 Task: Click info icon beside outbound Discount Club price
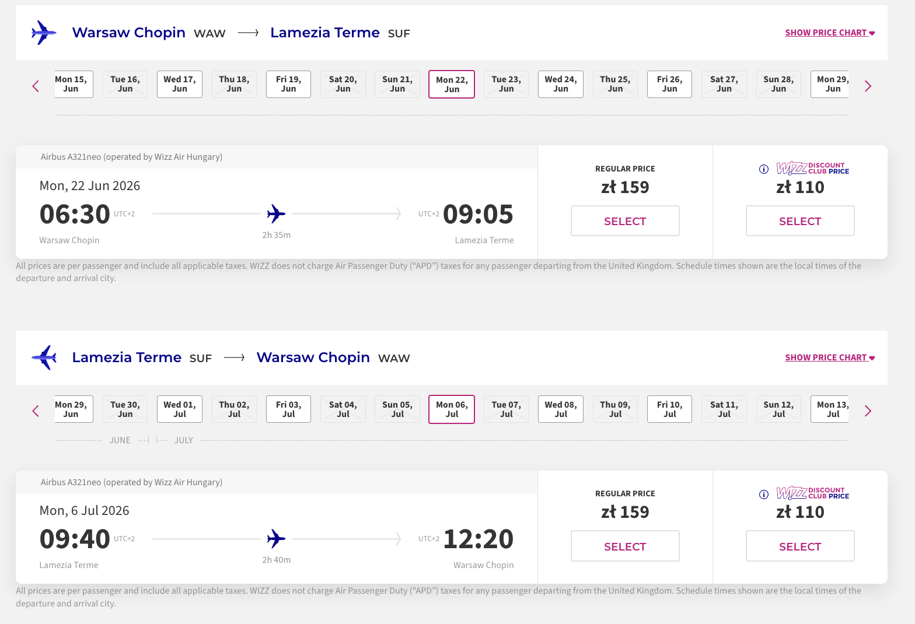(763, 169)
